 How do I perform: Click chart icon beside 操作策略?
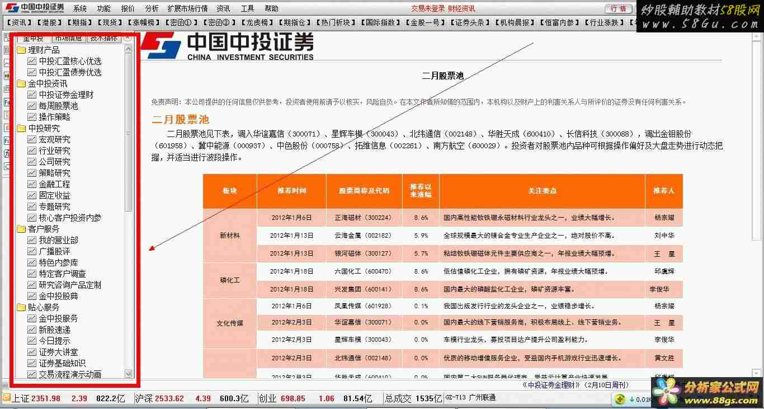click(32, 117)
